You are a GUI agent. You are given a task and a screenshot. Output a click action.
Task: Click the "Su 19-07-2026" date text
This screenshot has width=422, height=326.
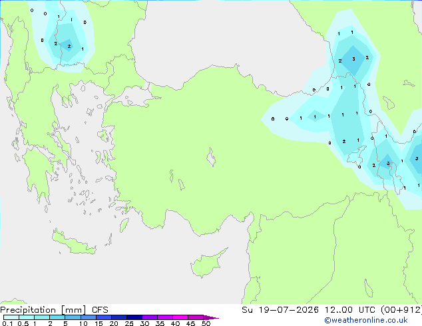tap(280, 310)
